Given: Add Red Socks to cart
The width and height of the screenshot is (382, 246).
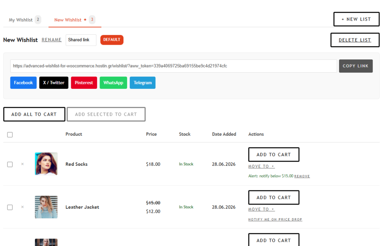Looking at the screenshot, I should pos(274,155).
